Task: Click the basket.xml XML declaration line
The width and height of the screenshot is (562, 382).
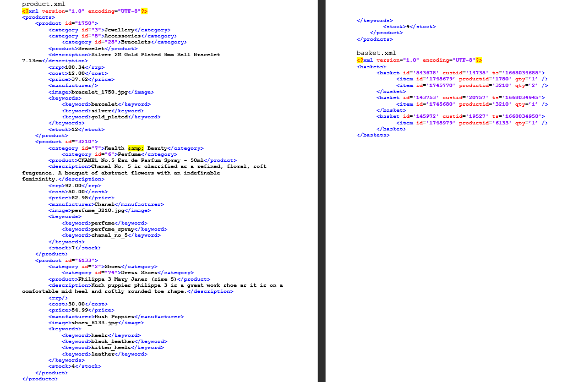Action: coord(419,61)
